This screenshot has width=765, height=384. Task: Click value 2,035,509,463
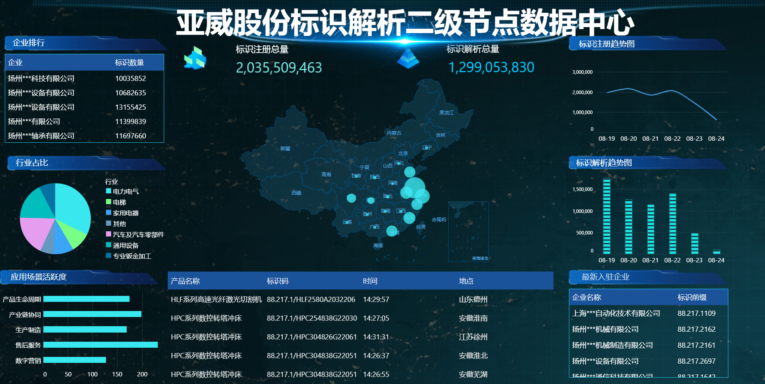pyautogui.click(x=279, y=68)
